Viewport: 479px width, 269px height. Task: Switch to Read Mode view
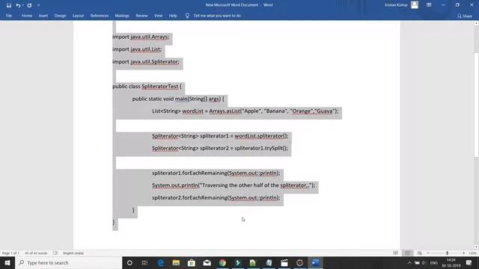[396, 253]
